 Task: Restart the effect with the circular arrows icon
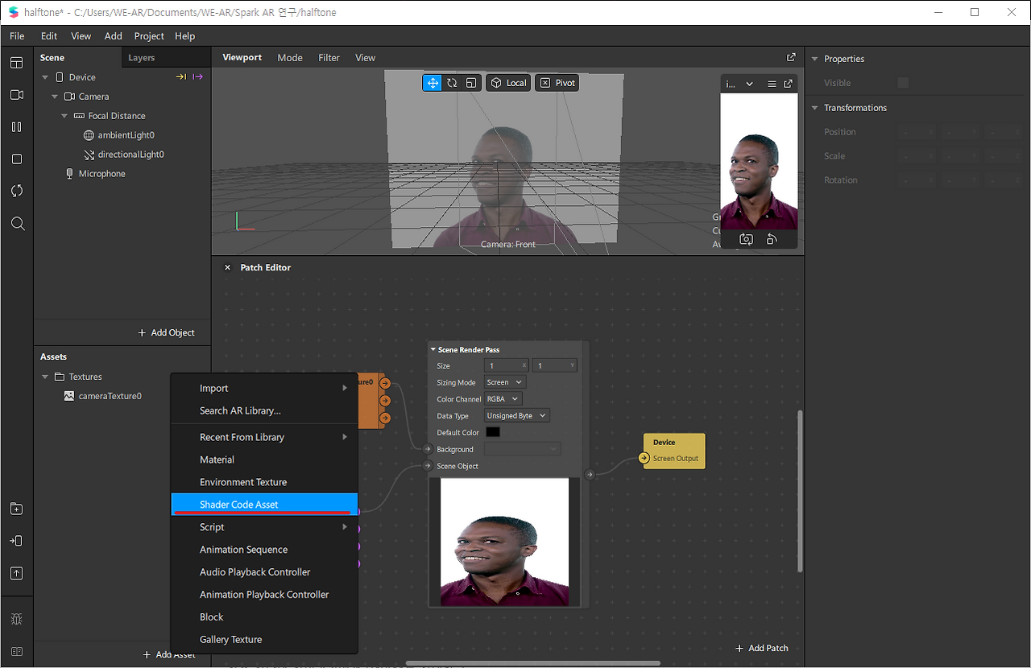click(x=17, y=191)
